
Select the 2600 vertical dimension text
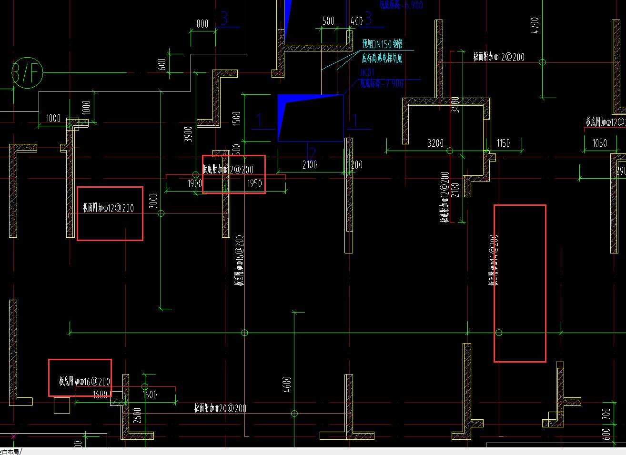coord(138,415)
